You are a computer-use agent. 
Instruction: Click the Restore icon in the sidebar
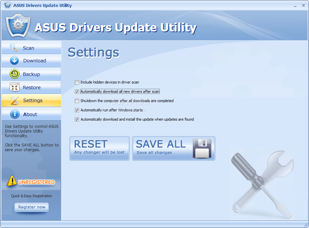tap(14, 87)
